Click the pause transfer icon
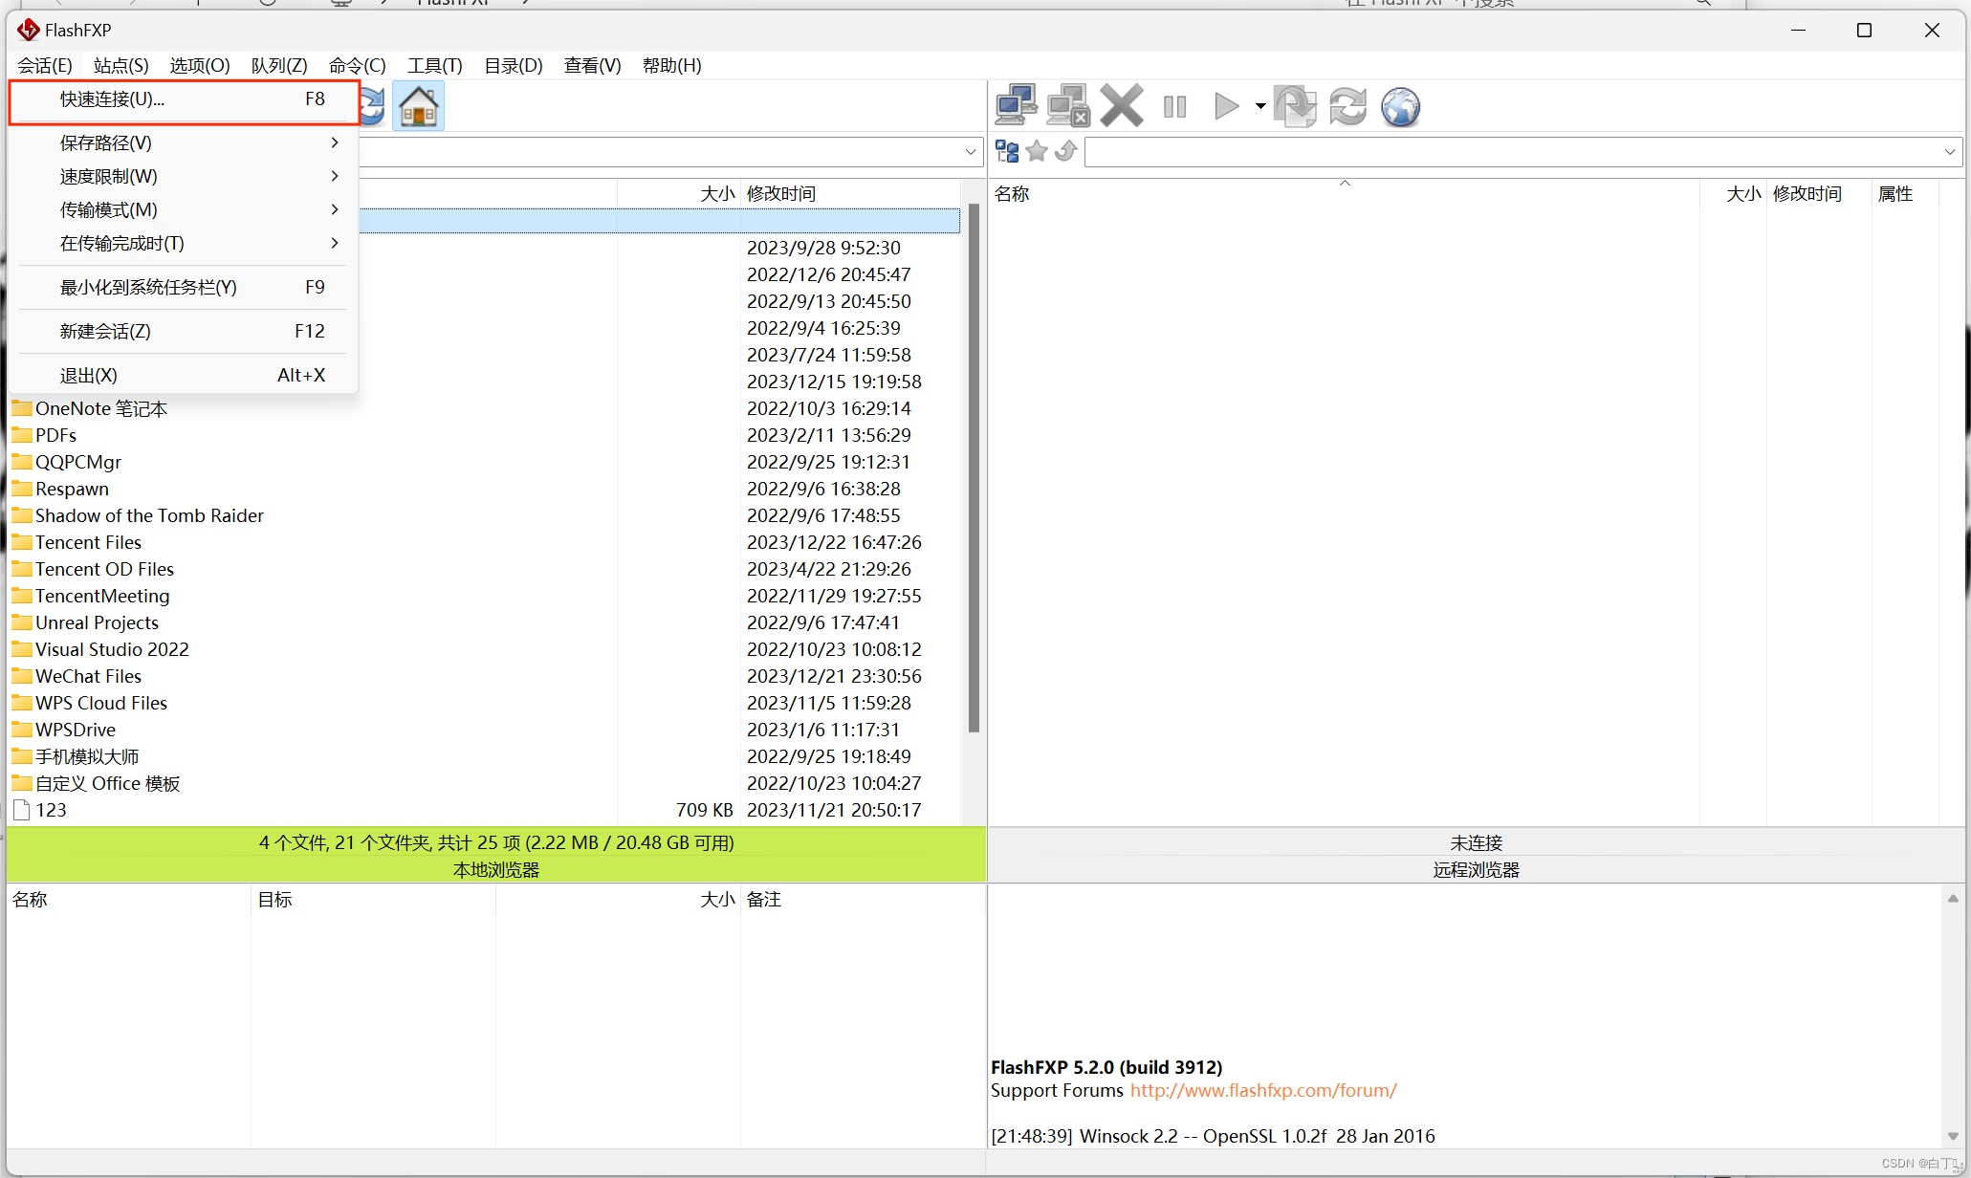The width and height of the screenshot is (1971, 1178). [1174, 106]
